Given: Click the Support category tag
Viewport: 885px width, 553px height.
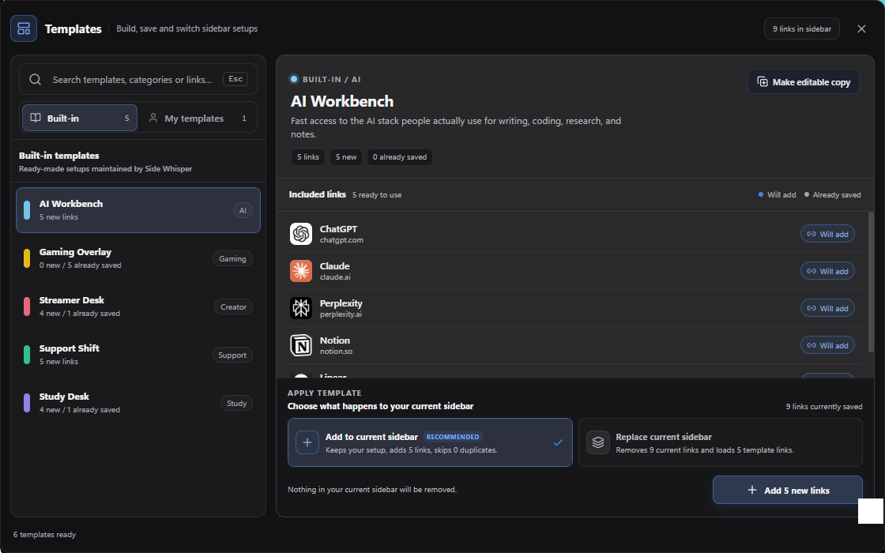Looking at the screenshot, I should (x=232, y=355).
